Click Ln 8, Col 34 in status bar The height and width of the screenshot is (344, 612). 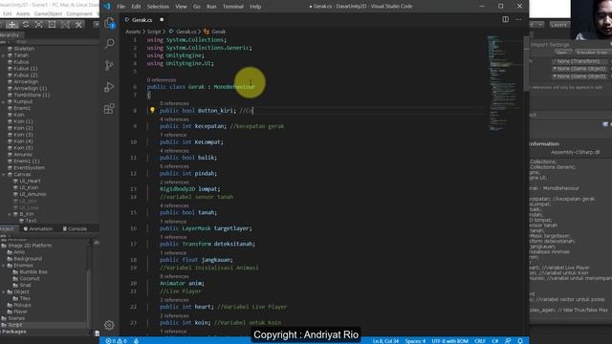click(385, 341)
